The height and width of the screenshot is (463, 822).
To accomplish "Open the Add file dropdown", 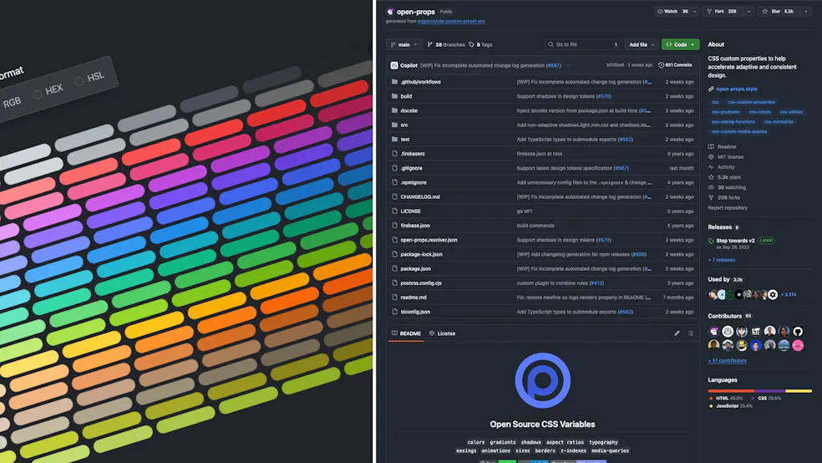I will point(641,44).
